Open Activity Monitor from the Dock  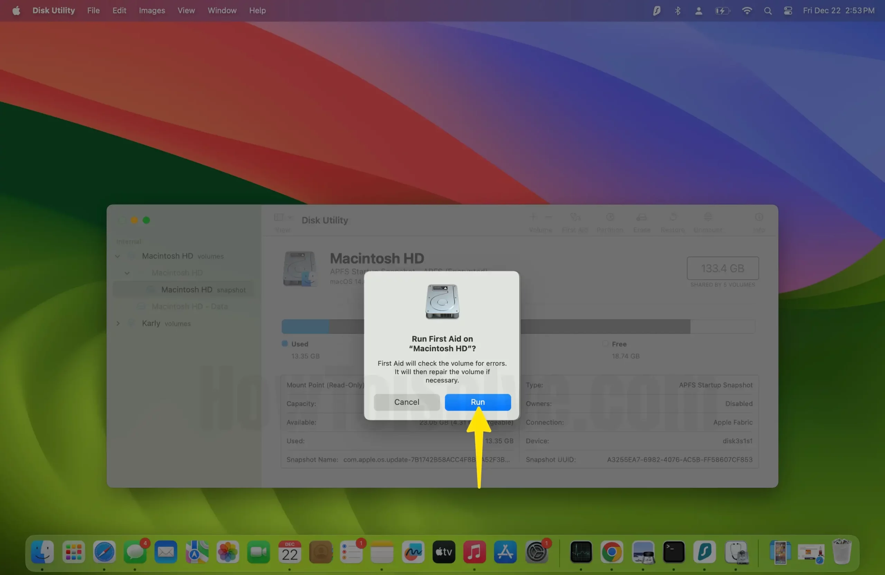[581, 552]
